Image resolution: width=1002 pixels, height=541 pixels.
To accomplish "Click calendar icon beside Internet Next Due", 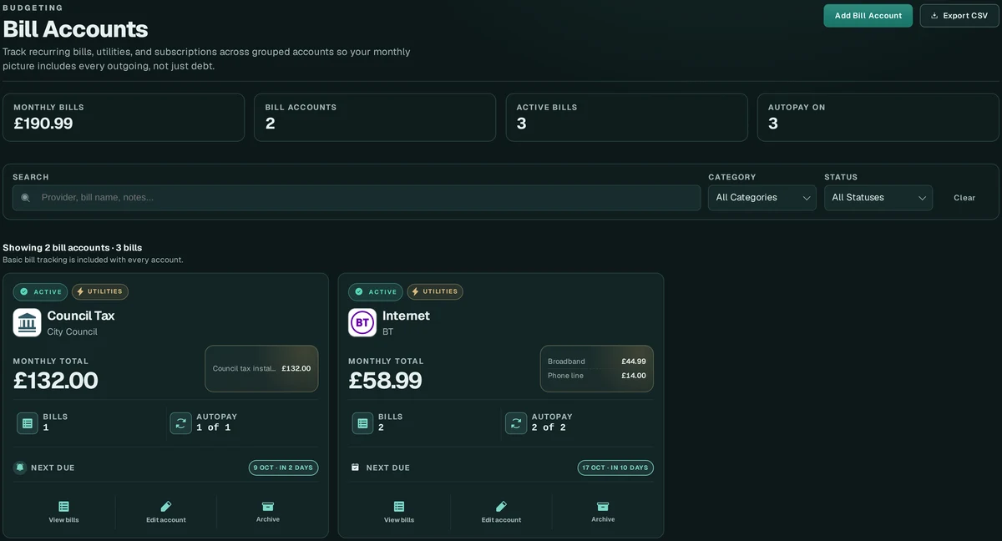I will (355, 468).
